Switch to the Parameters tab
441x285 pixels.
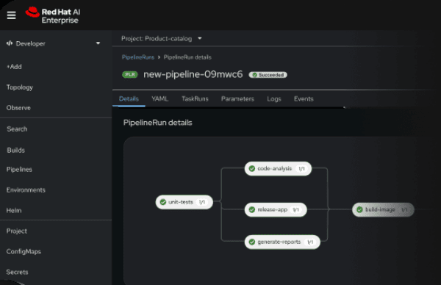(x=237, y=99)
